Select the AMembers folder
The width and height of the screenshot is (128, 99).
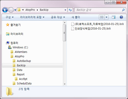[x=21, y=52]
